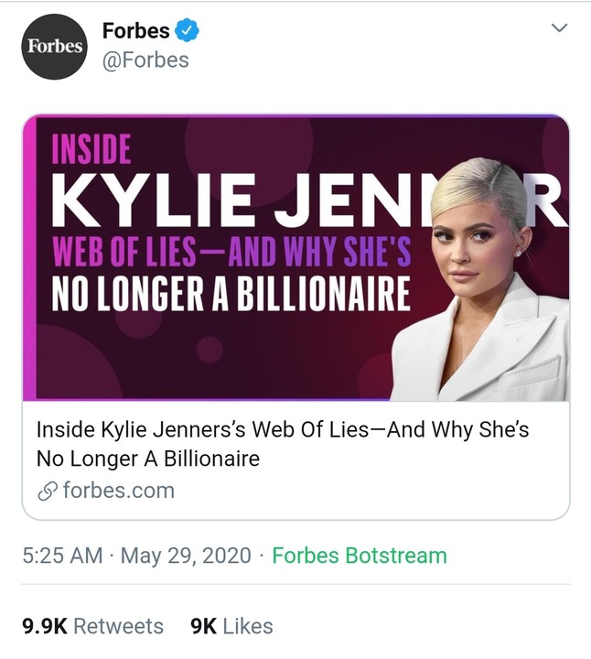591x659 pixels.
Task: Click the pink vertical stripe on the banner's left edge
Action: 29,258
